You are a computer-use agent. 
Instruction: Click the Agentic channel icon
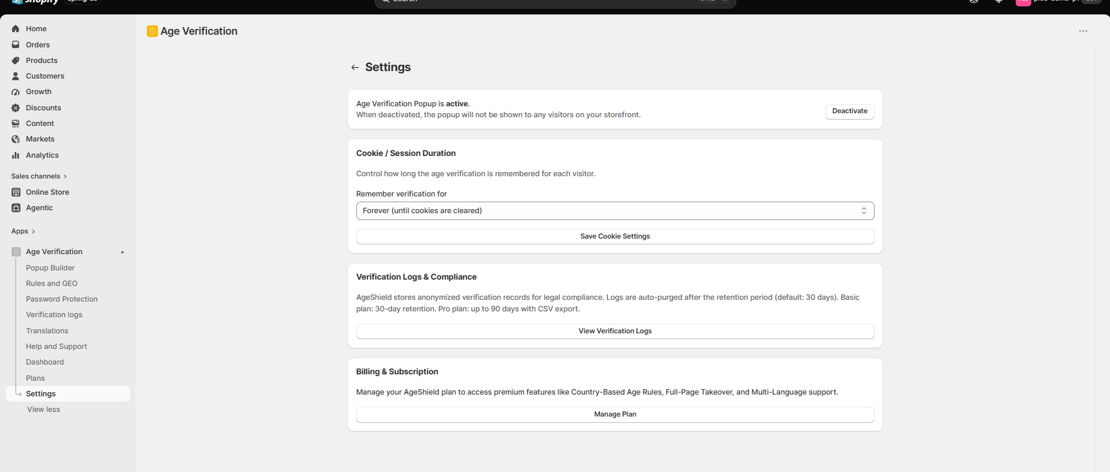(x=16, y=208)
